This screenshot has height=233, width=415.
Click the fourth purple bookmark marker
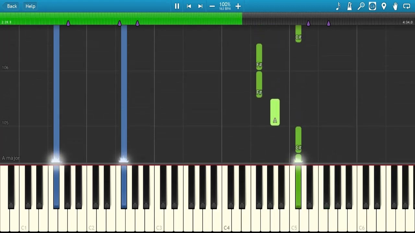[x=308, y=23]
